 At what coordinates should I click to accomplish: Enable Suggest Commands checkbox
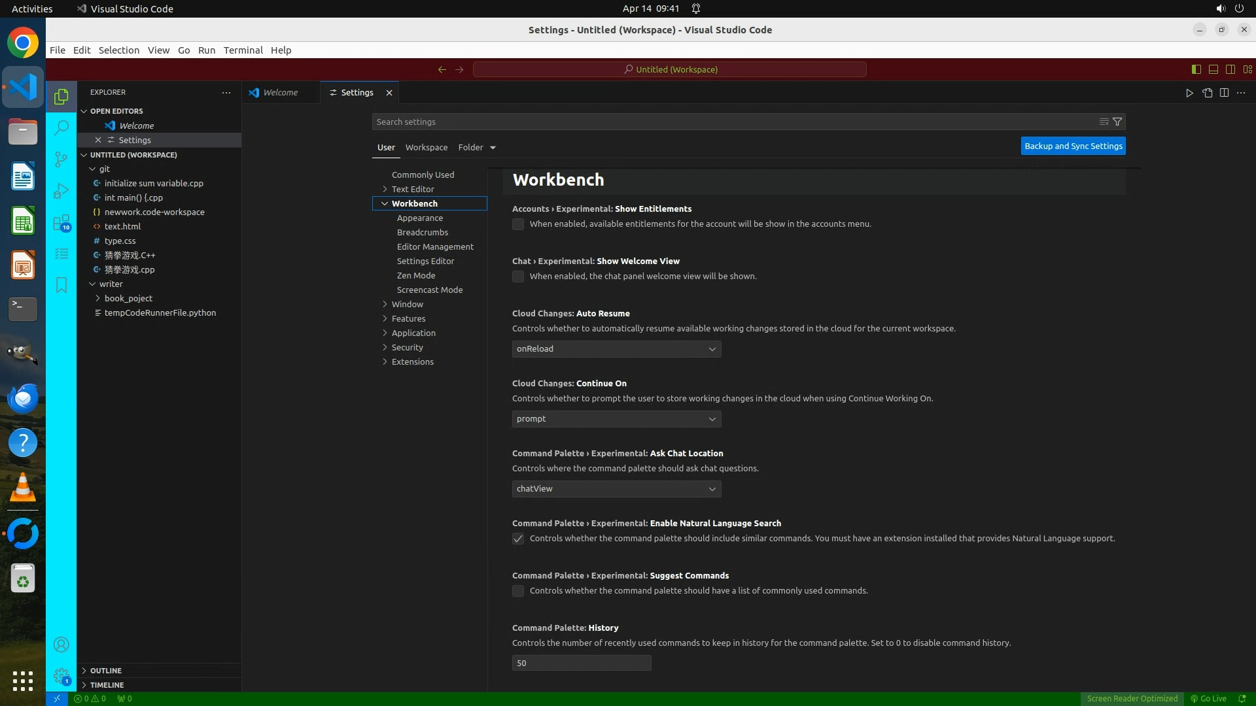pos(518,591)
